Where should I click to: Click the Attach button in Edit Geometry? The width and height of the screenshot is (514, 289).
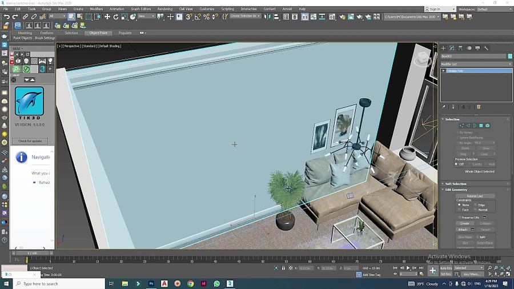click(463, 230)
